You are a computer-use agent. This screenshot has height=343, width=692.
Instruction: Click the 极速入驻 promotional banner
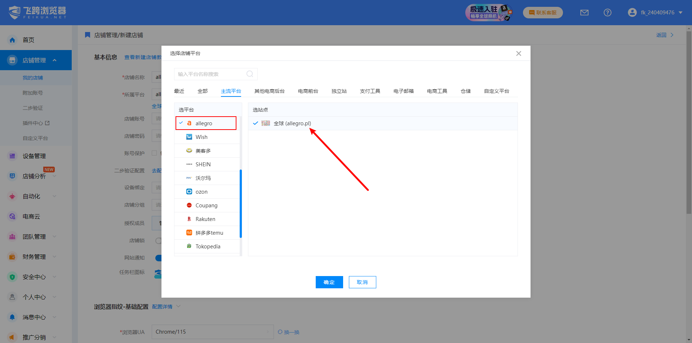[x=489, y=13]
